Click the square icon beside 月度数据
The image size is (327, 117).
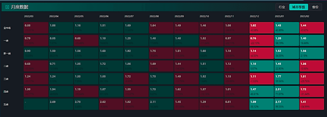pos(7,7)
